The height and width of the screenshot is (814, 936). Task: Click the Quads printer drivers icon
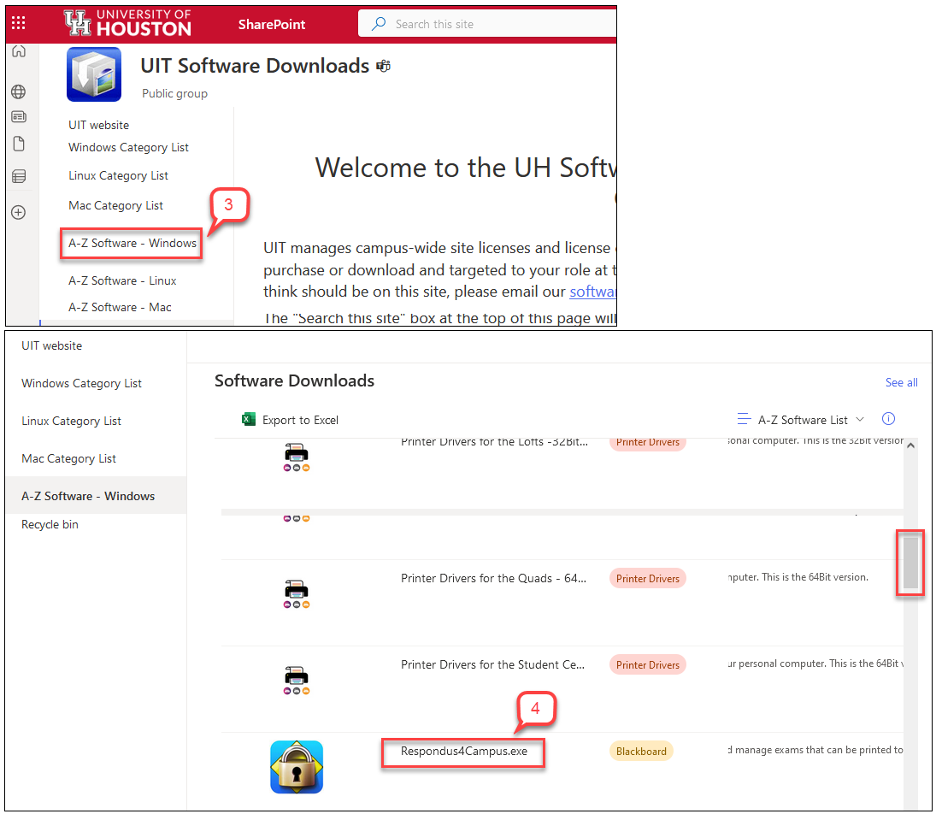(296, 593)
